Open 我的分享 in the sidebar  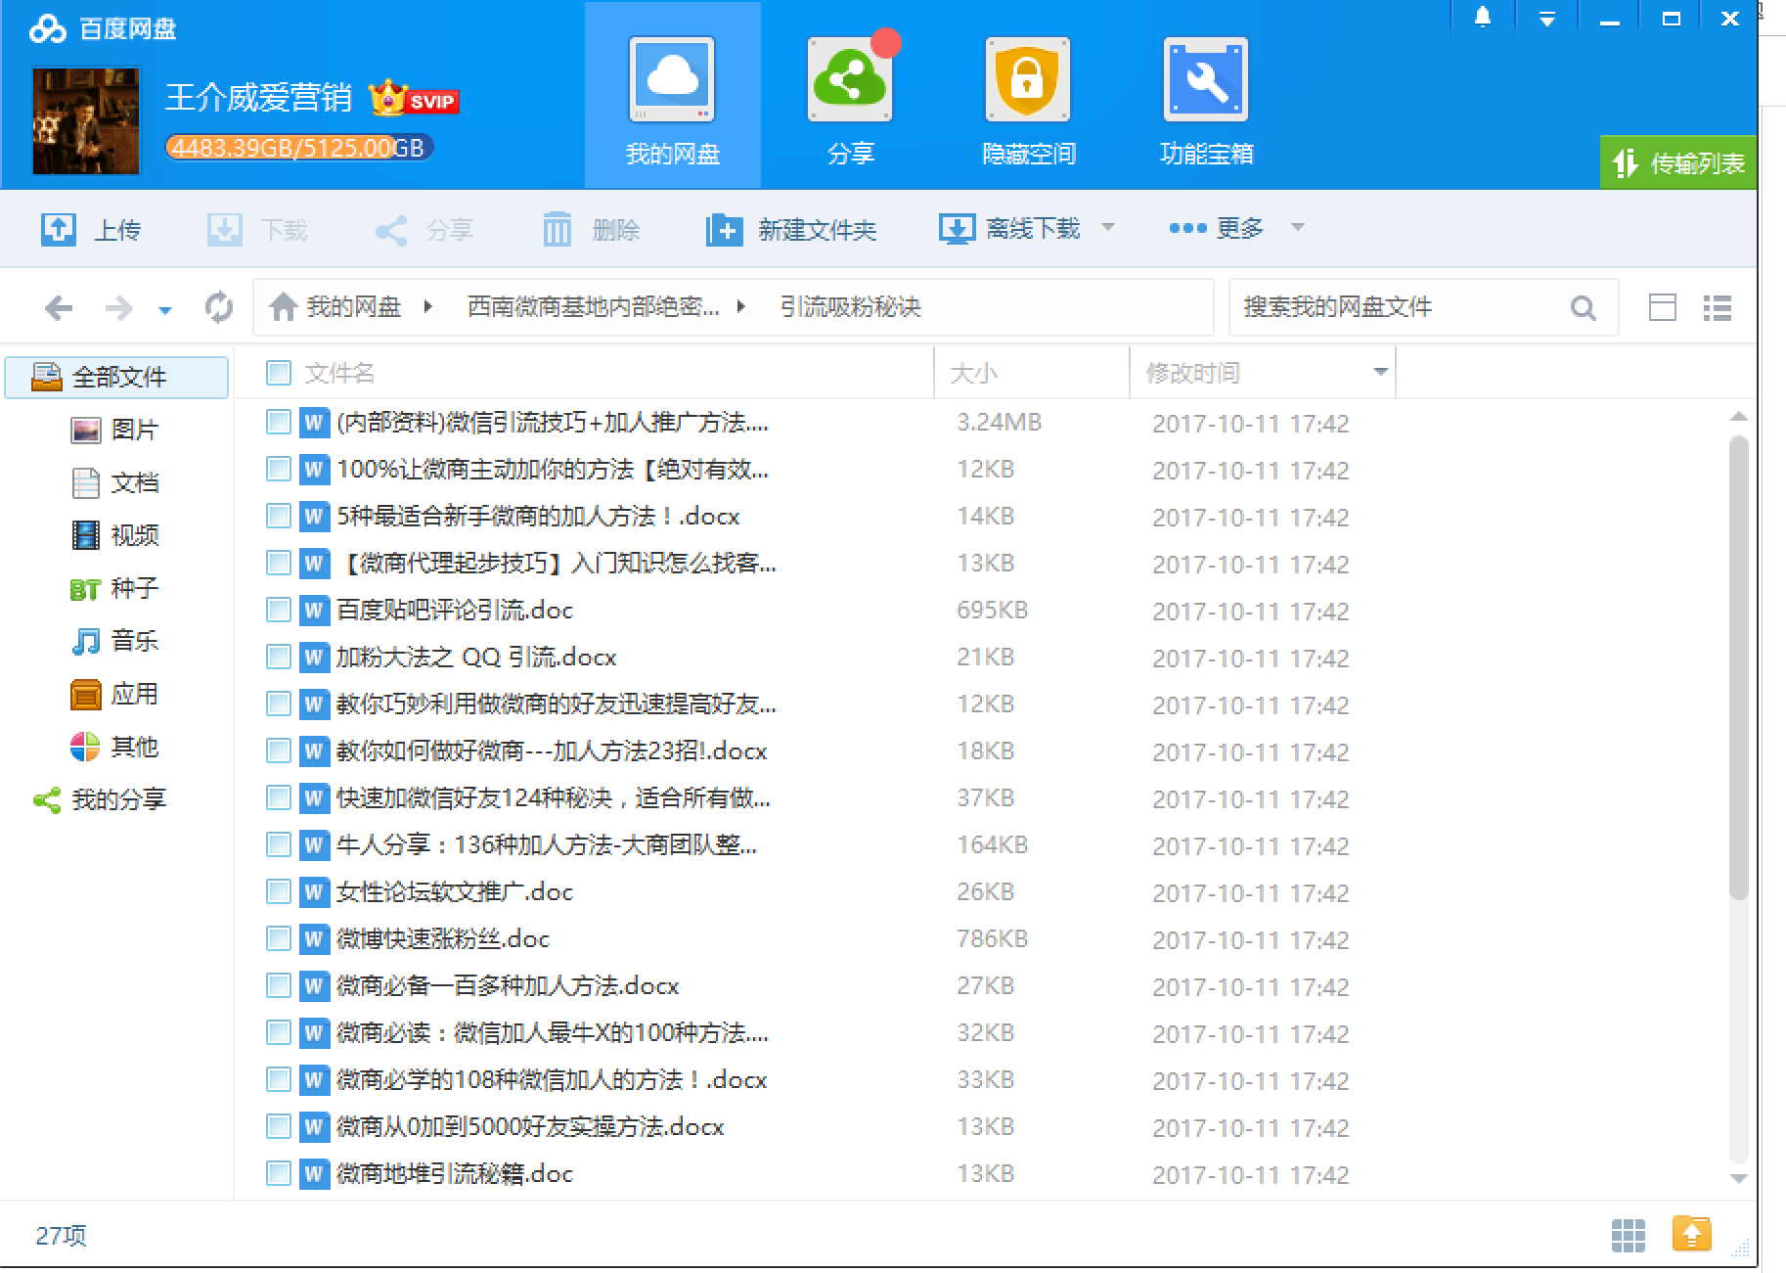point(100,799)
